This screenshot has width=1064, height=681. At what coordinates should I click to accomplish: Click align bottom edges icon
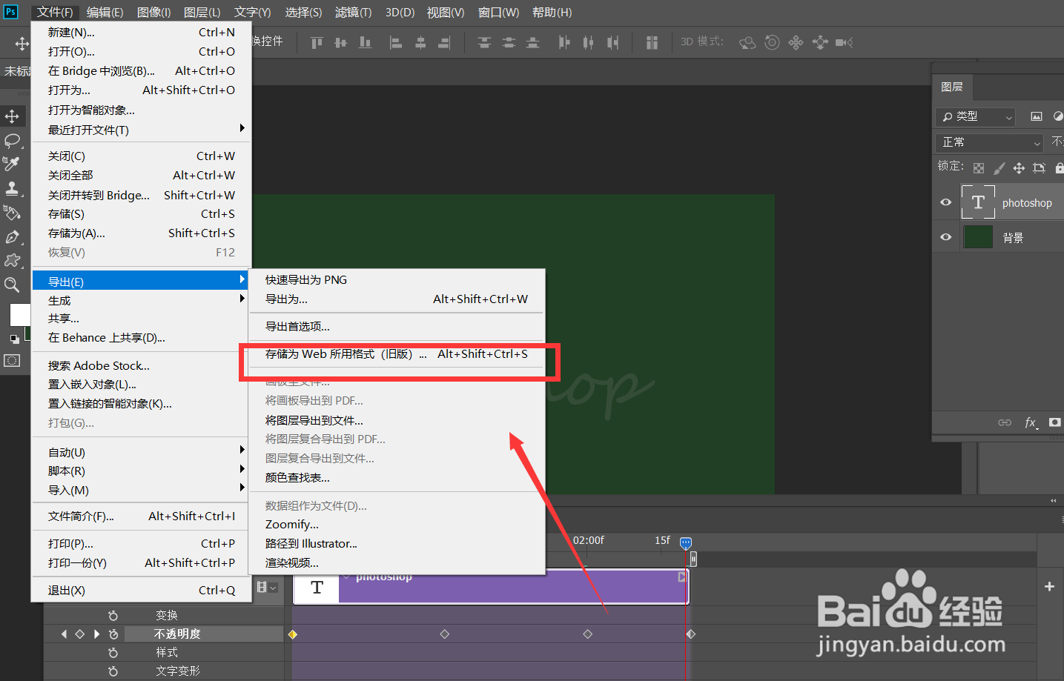pyautogui.click(x=365, y=42)
